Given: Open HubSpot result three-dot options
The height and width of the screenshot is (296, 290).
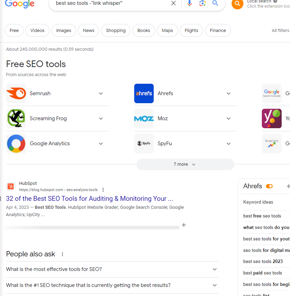Looking at the screenshot, I should 103,190.
